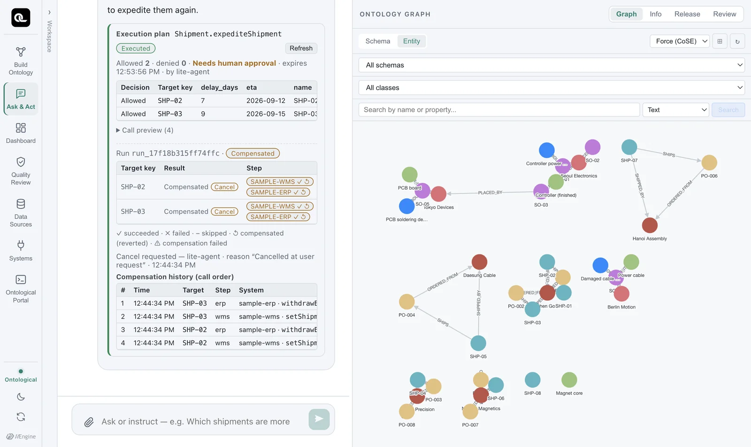Open the Ask & Act section
The image size is (751, 447).
(x=21, y=99)
